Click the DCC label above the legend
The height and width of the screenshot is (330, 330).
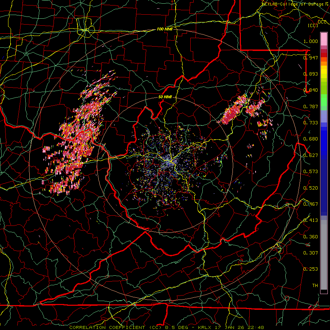[x=322, y=22]
